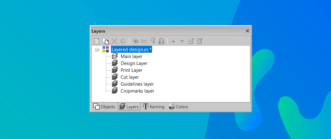Toggle layer lock padlock icon

[x=161, y=41]
